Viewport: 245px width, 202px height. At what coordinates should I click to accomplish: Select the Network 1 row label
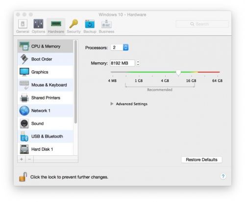coord(41,111)
